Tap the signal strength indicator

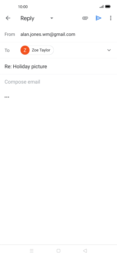point(101,7)
